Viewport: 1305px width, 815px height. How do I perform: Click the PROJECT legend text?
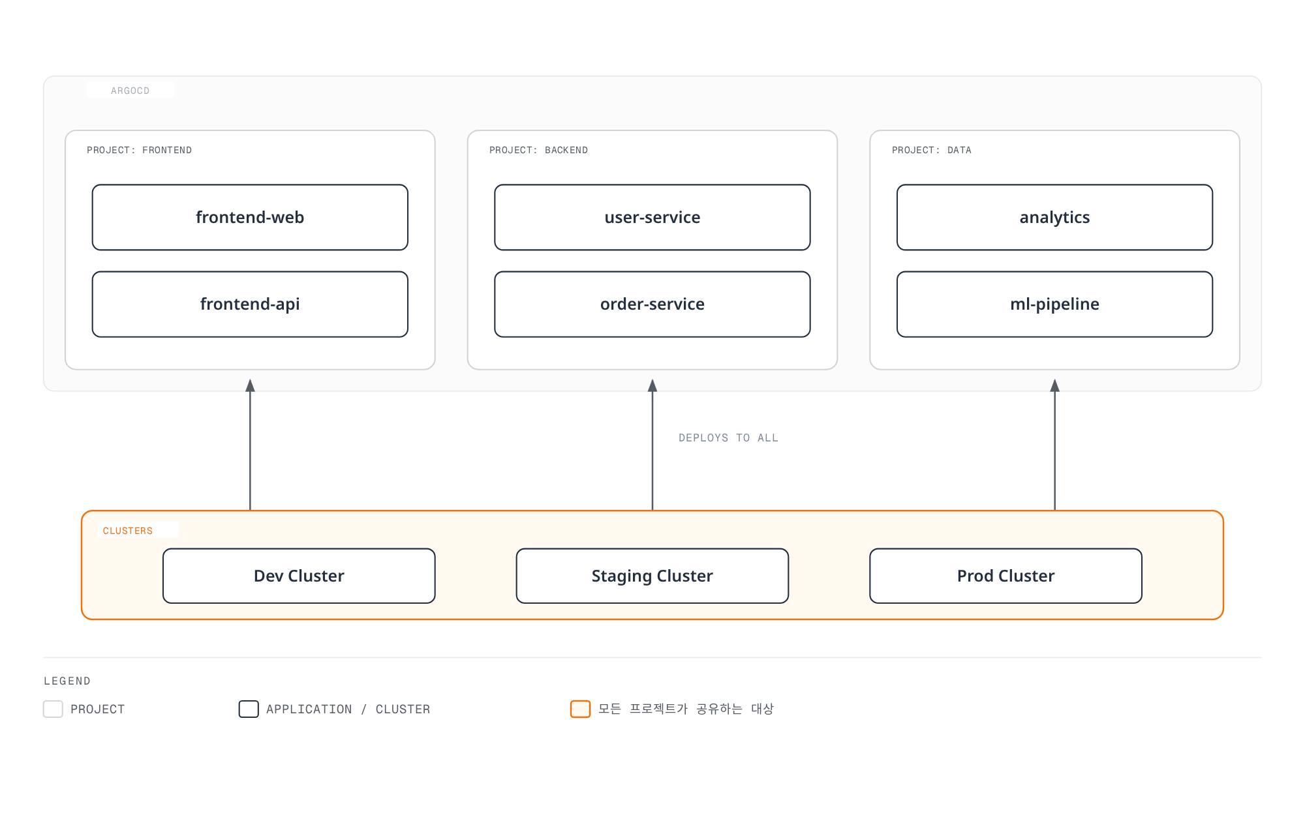pyautogui.click(x=97, y=709)
